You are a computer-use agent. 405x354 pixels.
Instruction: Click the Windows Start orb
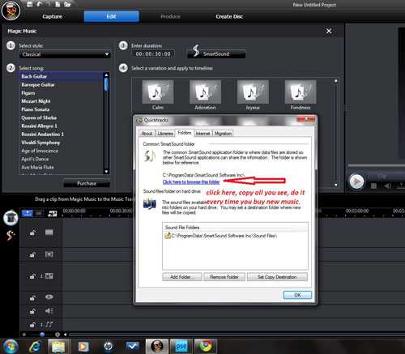(11, 347)
